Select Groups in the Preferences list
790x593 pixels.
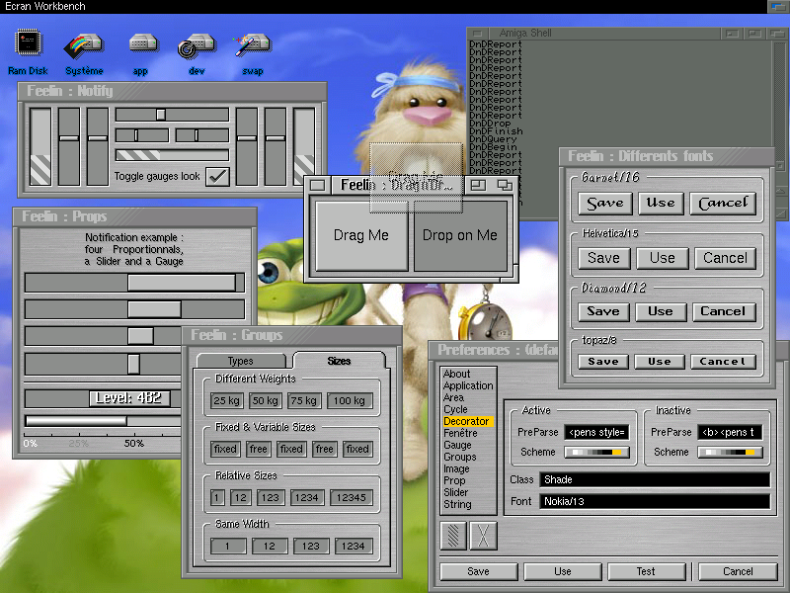pos(459,457)
